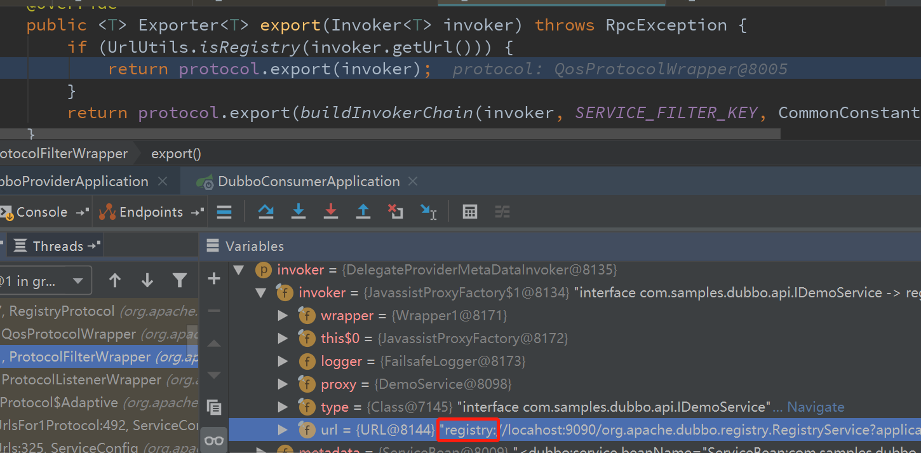Collapse the DelegateProviderMetaDataInvoker invoker node

[239, 270]
